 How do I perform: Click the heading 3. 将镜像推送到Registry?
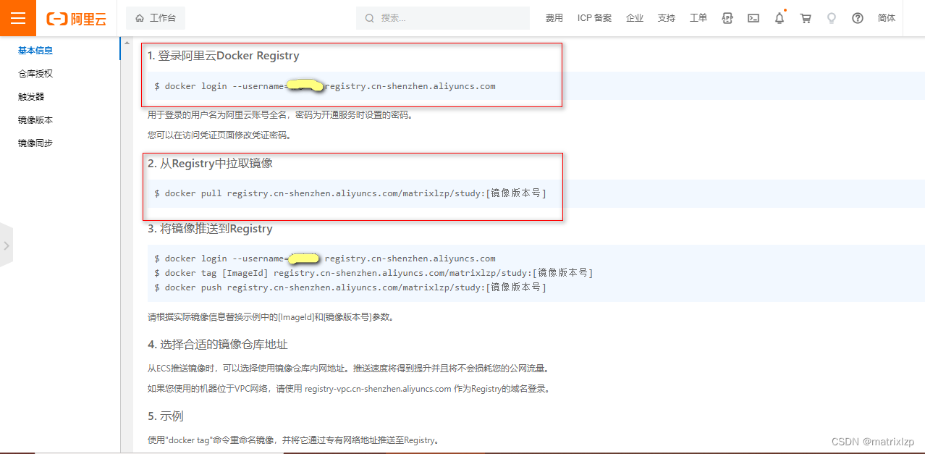tap(210, 229)
